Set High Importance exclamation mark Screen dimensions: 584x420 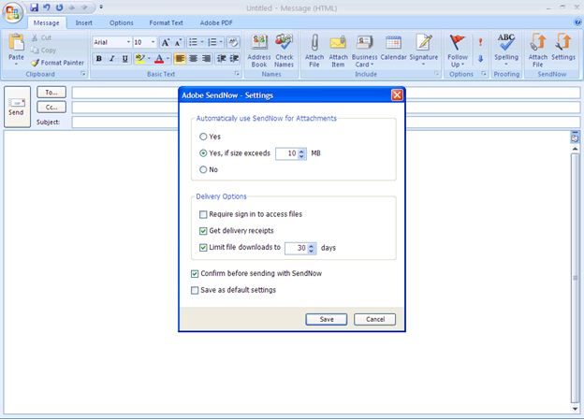point(480,42)
